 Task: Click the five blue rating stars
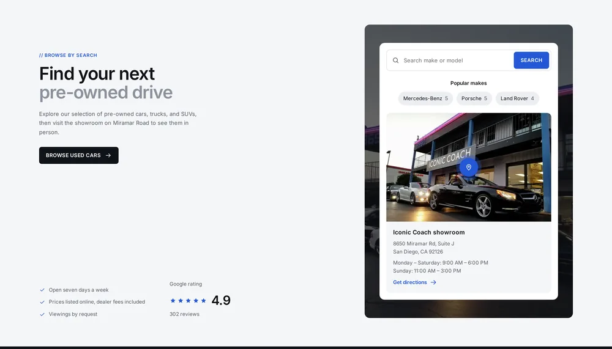coord(188,301)
